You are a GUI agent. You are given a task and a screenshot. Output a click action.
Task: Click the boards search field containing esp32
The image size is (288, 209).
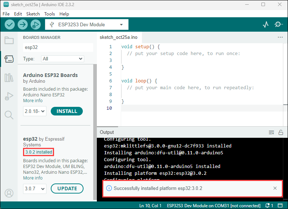tap(58, 47)
